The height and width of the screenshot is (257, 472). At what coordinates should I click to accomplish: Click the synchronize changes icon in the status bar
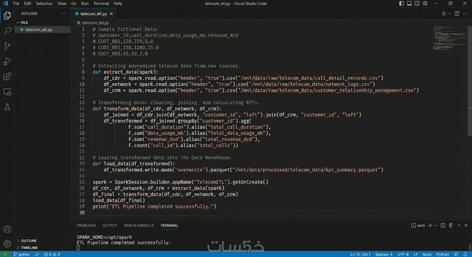click(x=37, y=254)
